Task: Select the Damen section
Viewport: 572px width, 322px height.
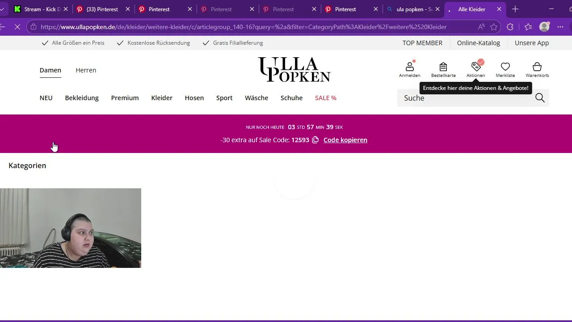Action: 50,70
